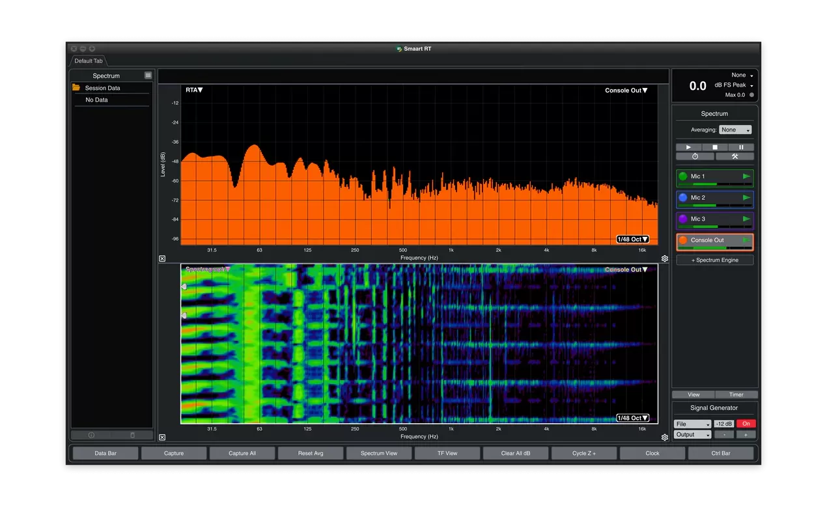
Task: Pause the spectrum measurement
Action: (741, 147)
